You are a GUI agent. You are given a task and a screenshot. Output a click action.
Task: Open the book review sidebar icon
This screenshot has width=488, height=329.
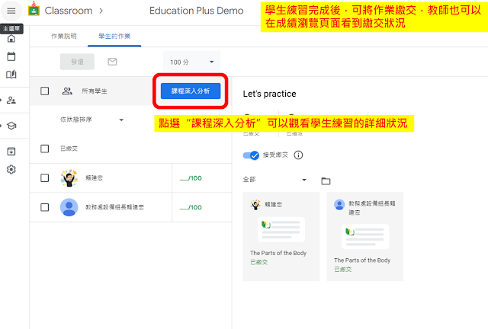point(11,75)
